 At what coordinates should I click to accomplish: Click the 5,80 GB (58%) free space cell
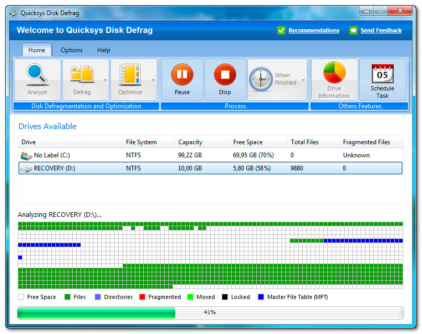(x=252, y=168)
